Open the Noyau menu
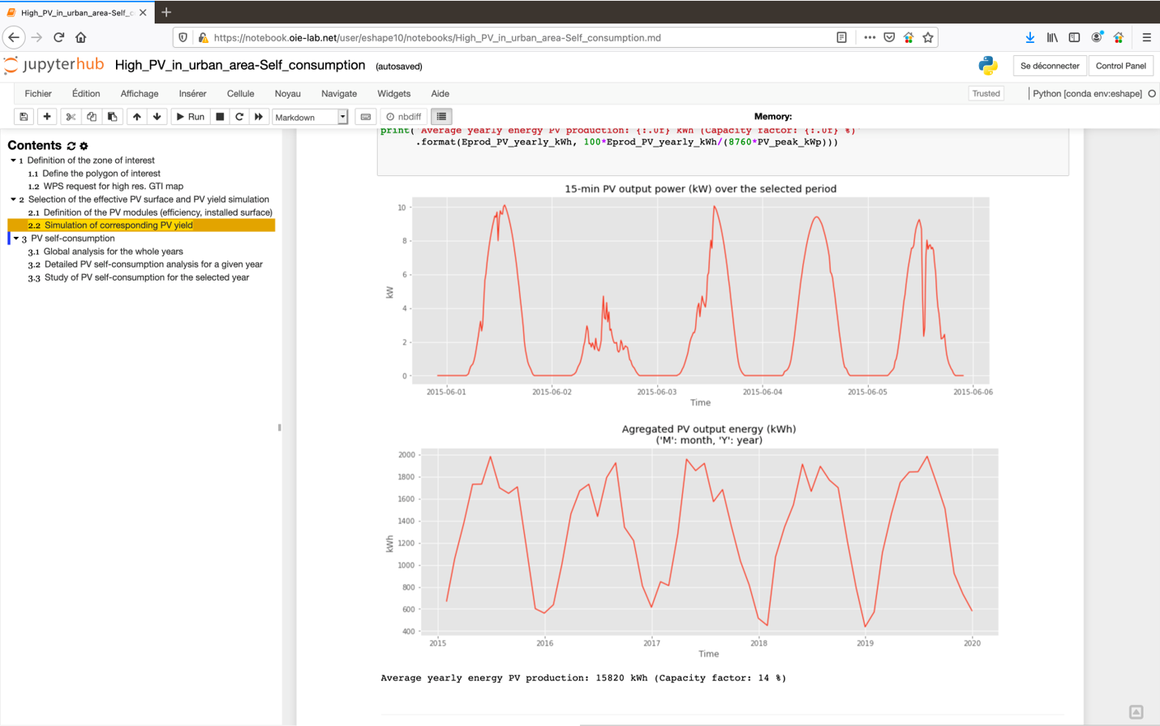1160x726 pixels. click(x=287, y=93)
